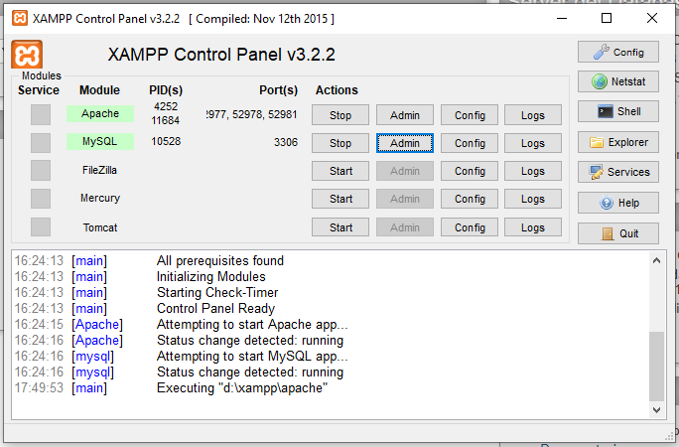This screenshot has height=447, width=679.
Task: Stop the Apache module
Action: pyautogui.click(x=340, y=115)
